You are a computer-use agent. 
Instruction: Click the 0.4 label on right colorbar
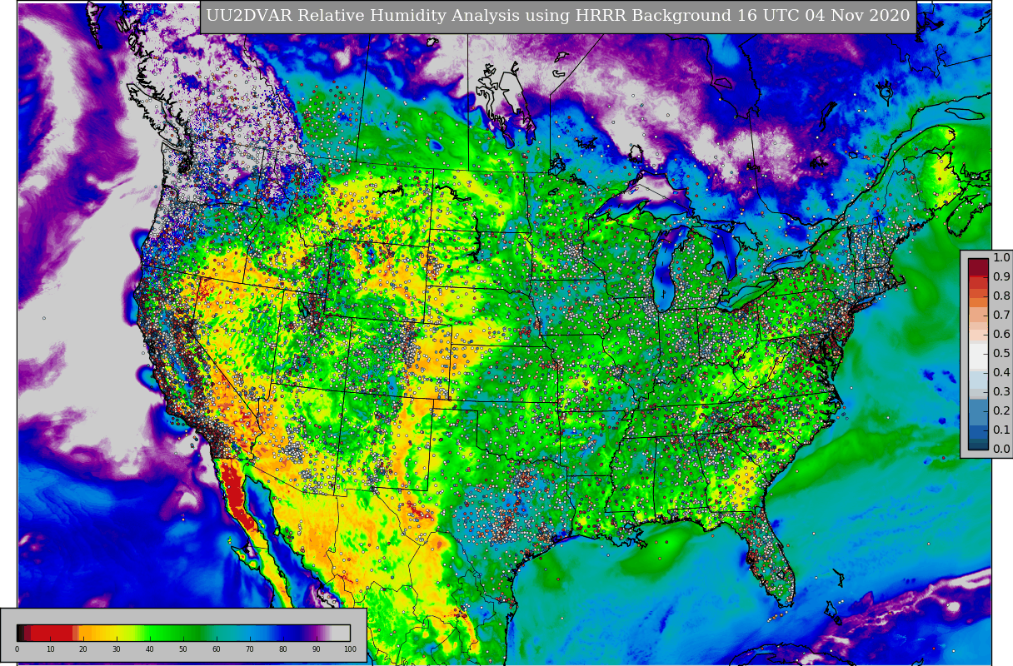[1001, 372]
